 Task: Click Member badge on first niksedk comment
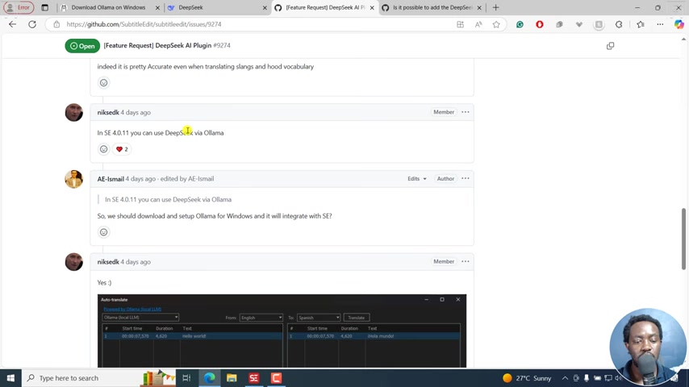pos(444,112)
